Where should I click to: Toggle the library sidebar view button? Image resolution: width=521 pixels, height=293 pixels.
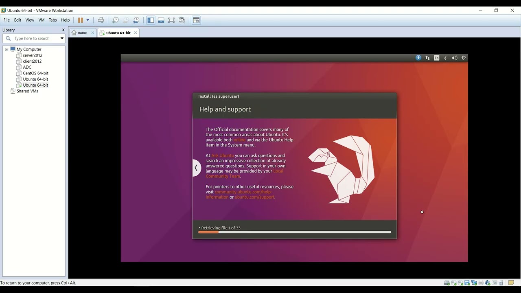pos(151,20)
